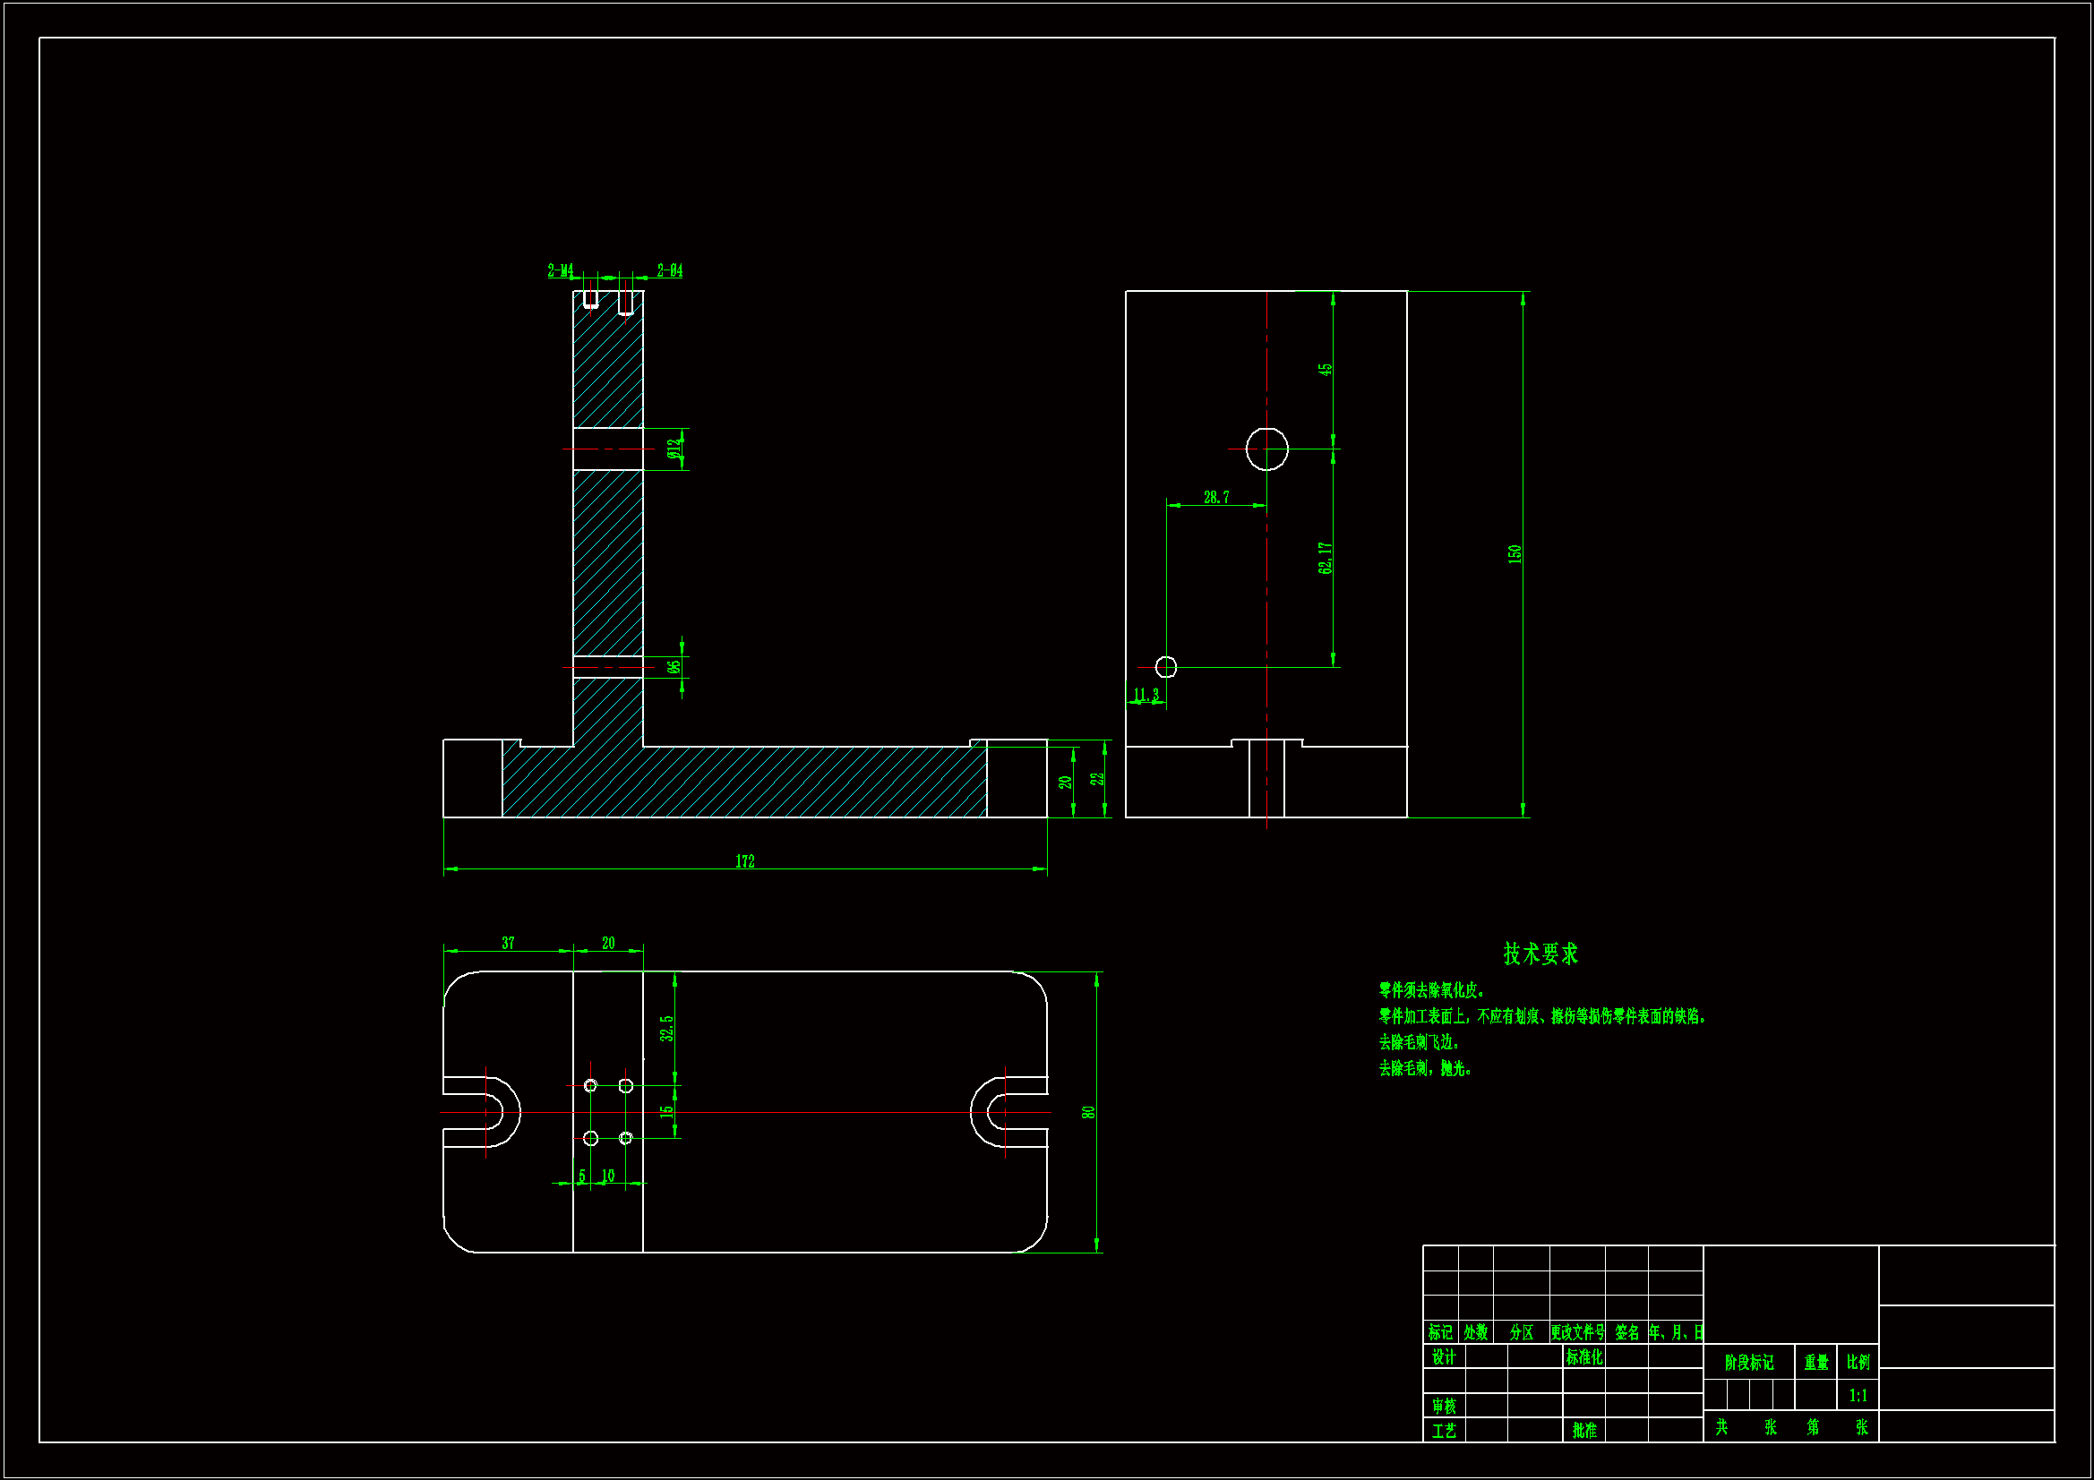2094x1480 pixels.
Task: Click the 172 length dimension text
Action: click(745, 861)
